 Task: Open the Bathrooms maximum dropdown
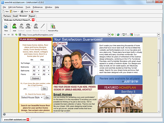[x=46, y=71]
